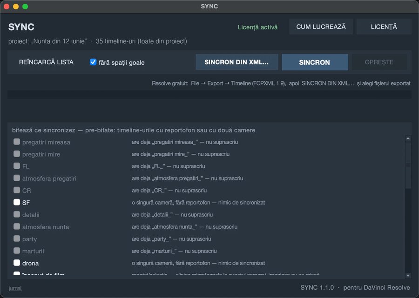
Task: Click the SYNC 1.1.0 version text
Action: [x=317, y=288]
